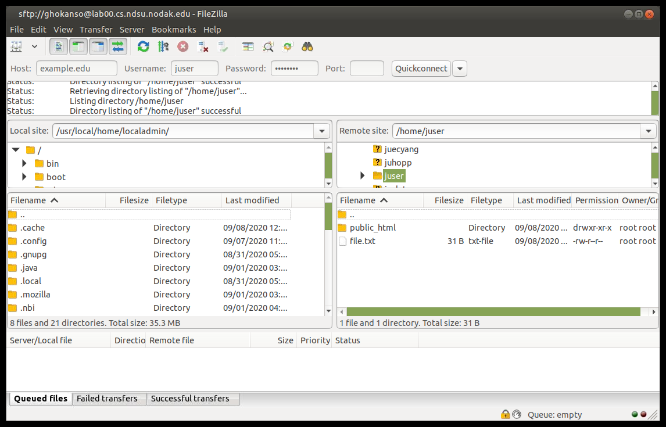Open the Site Manager icon

pos(16,46)
